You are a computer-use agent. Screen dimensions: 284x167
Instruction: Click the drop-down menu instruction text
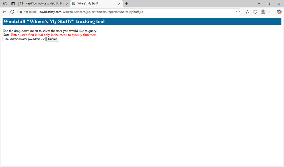coord(50,31)
